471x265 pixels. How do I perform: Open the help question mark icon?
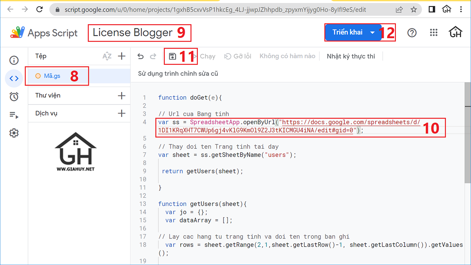click(412, 33)
